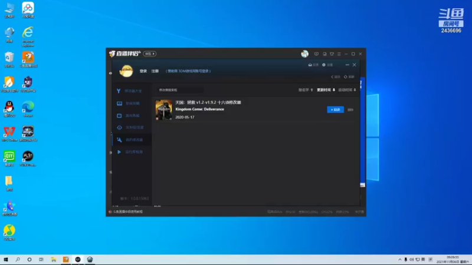Open the Internet Explorer desktop shortcut

point(28,37)
